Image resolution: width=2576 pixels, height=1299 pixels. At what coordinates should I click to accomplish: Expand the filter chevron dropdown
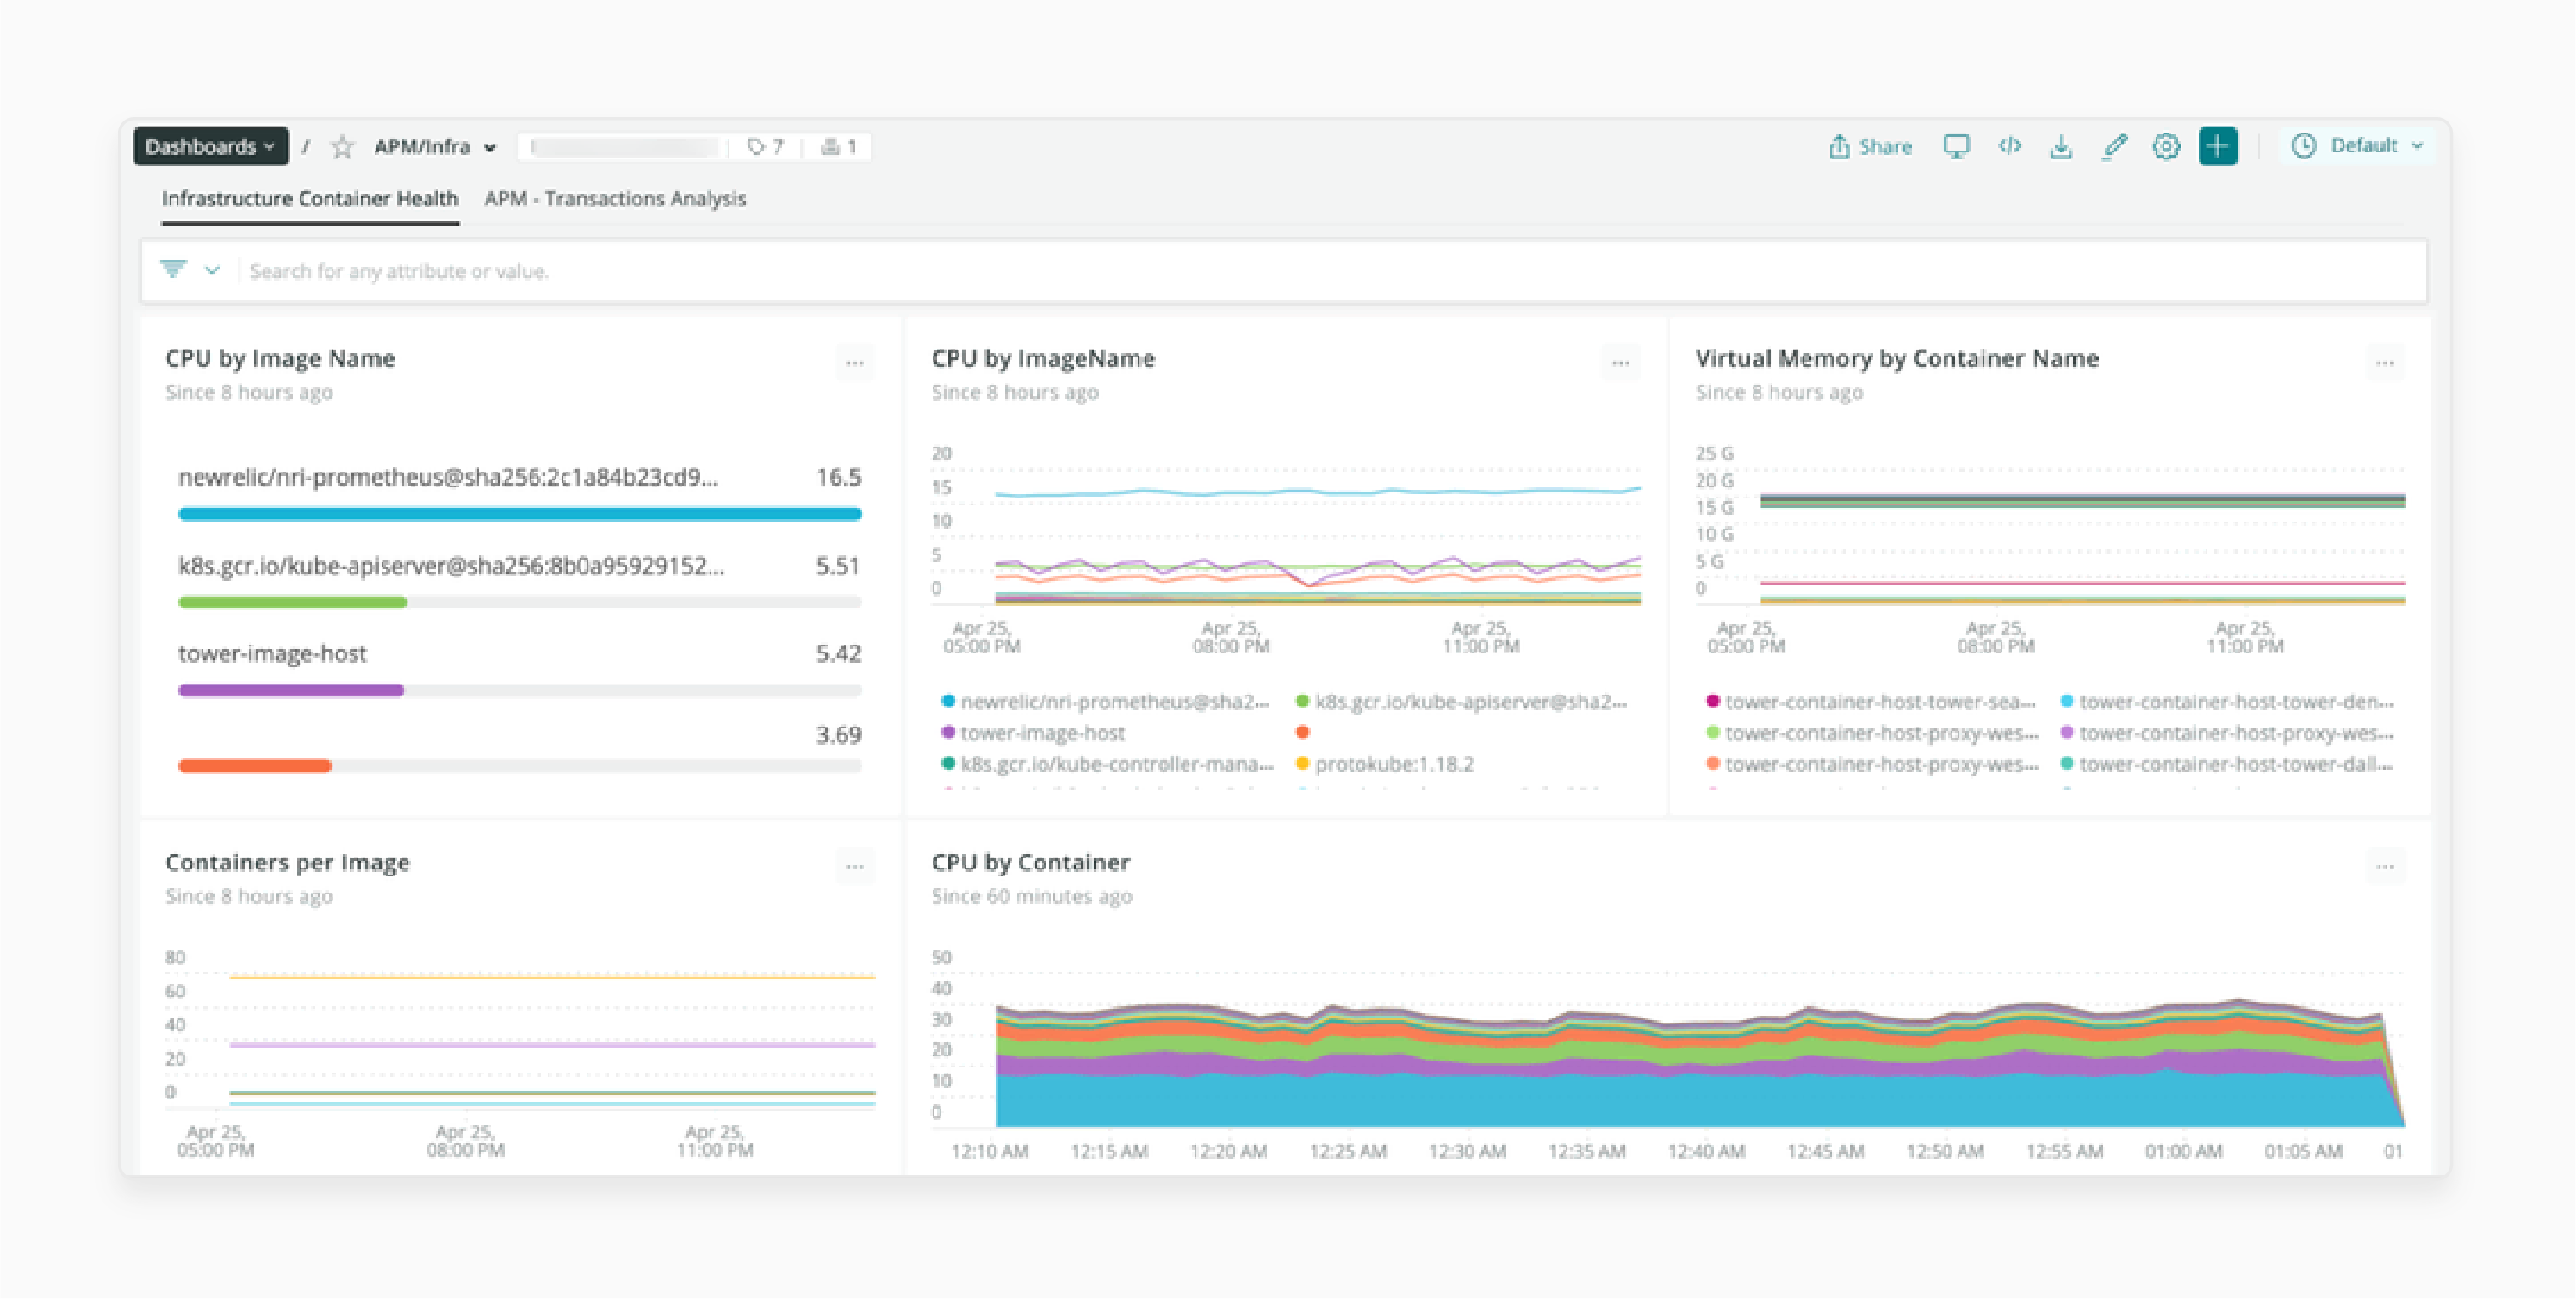[x=212, y=269]
